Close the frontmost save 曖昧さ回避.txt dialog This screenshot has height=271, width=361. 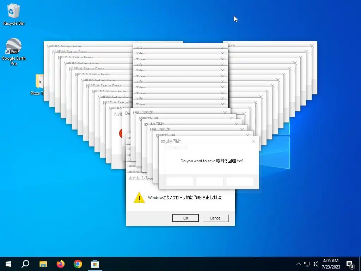click(x=253, y=141)
